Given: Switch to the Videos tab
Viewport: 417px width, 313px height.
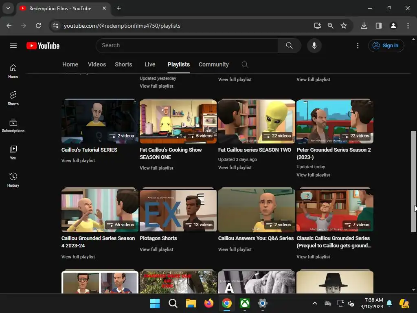Looking at the screenshot, I should 97,64.
